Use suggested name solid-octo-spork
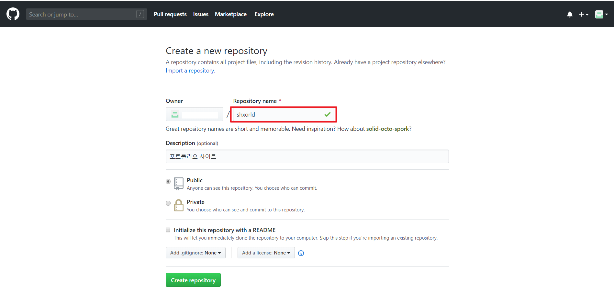 click(x=387, y=129)
